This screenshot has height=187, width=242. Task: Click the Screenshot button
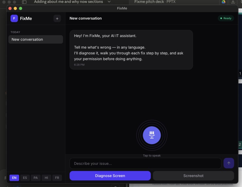(194, 176)
